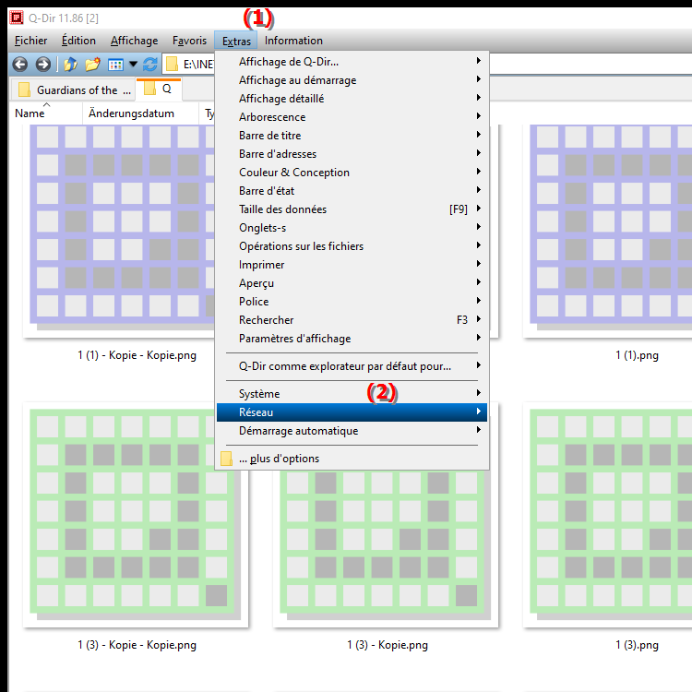Expand Affichage au démarrage submenu
Screen dimensions: 692x692
352,80
